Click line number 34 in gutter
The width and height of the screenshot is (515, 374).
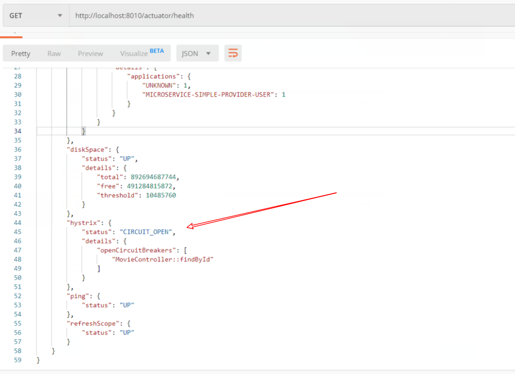(x=18, y=131)
